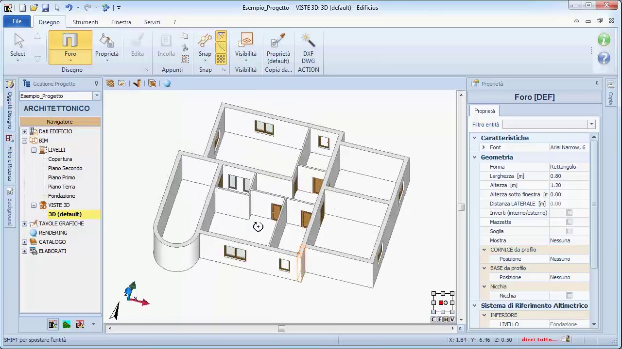Viewport: 622px width, 349px height.
Task: Click the cut scissors icon in Appunti
Action: pos(185,48)
